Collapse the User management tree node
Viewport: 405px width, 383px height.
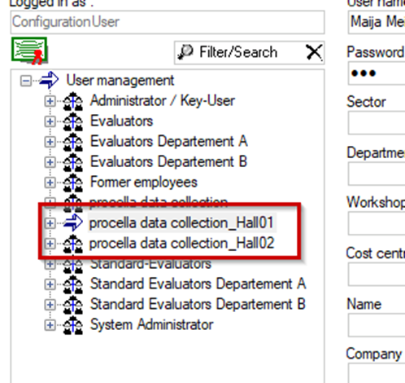click(26, 81)
